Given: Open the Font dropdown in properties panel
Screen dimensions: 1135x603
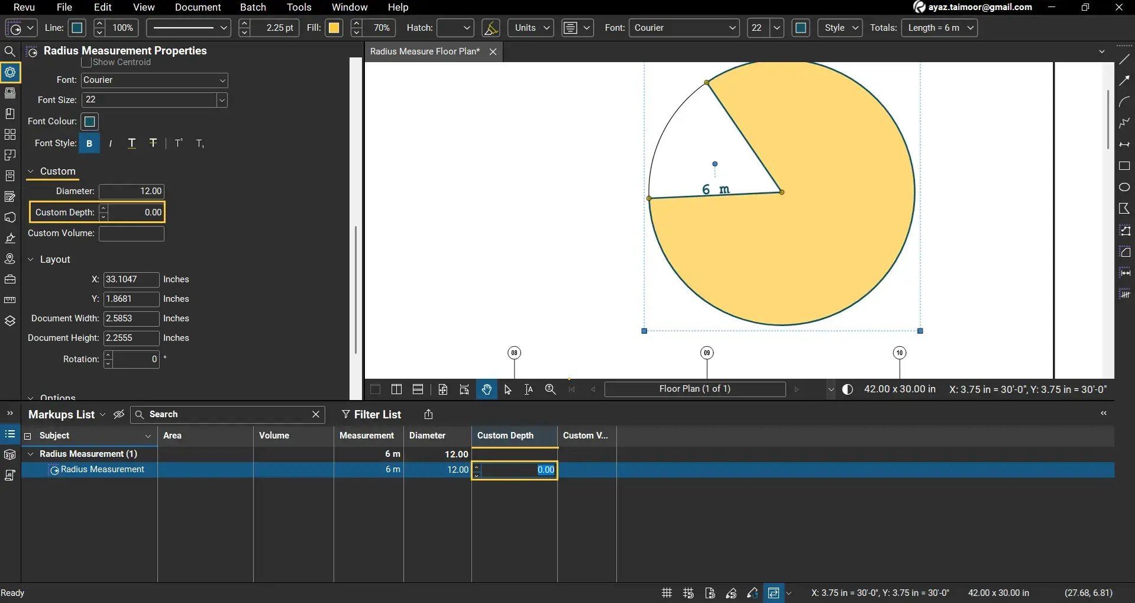Looking at the screenshot, I should (154, 80).
